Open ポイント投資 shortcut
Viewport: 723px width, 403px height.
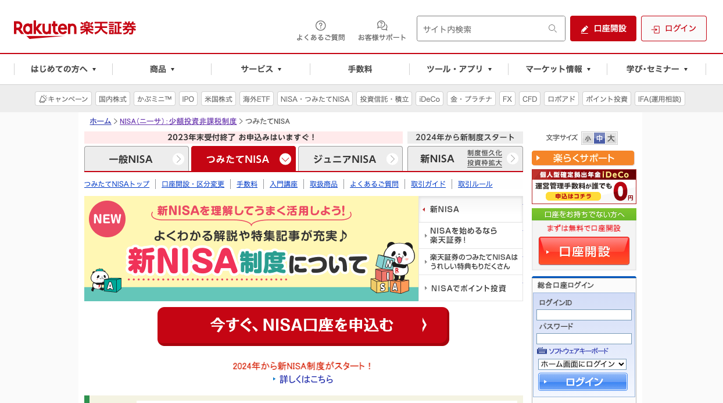tap(607, 99)
